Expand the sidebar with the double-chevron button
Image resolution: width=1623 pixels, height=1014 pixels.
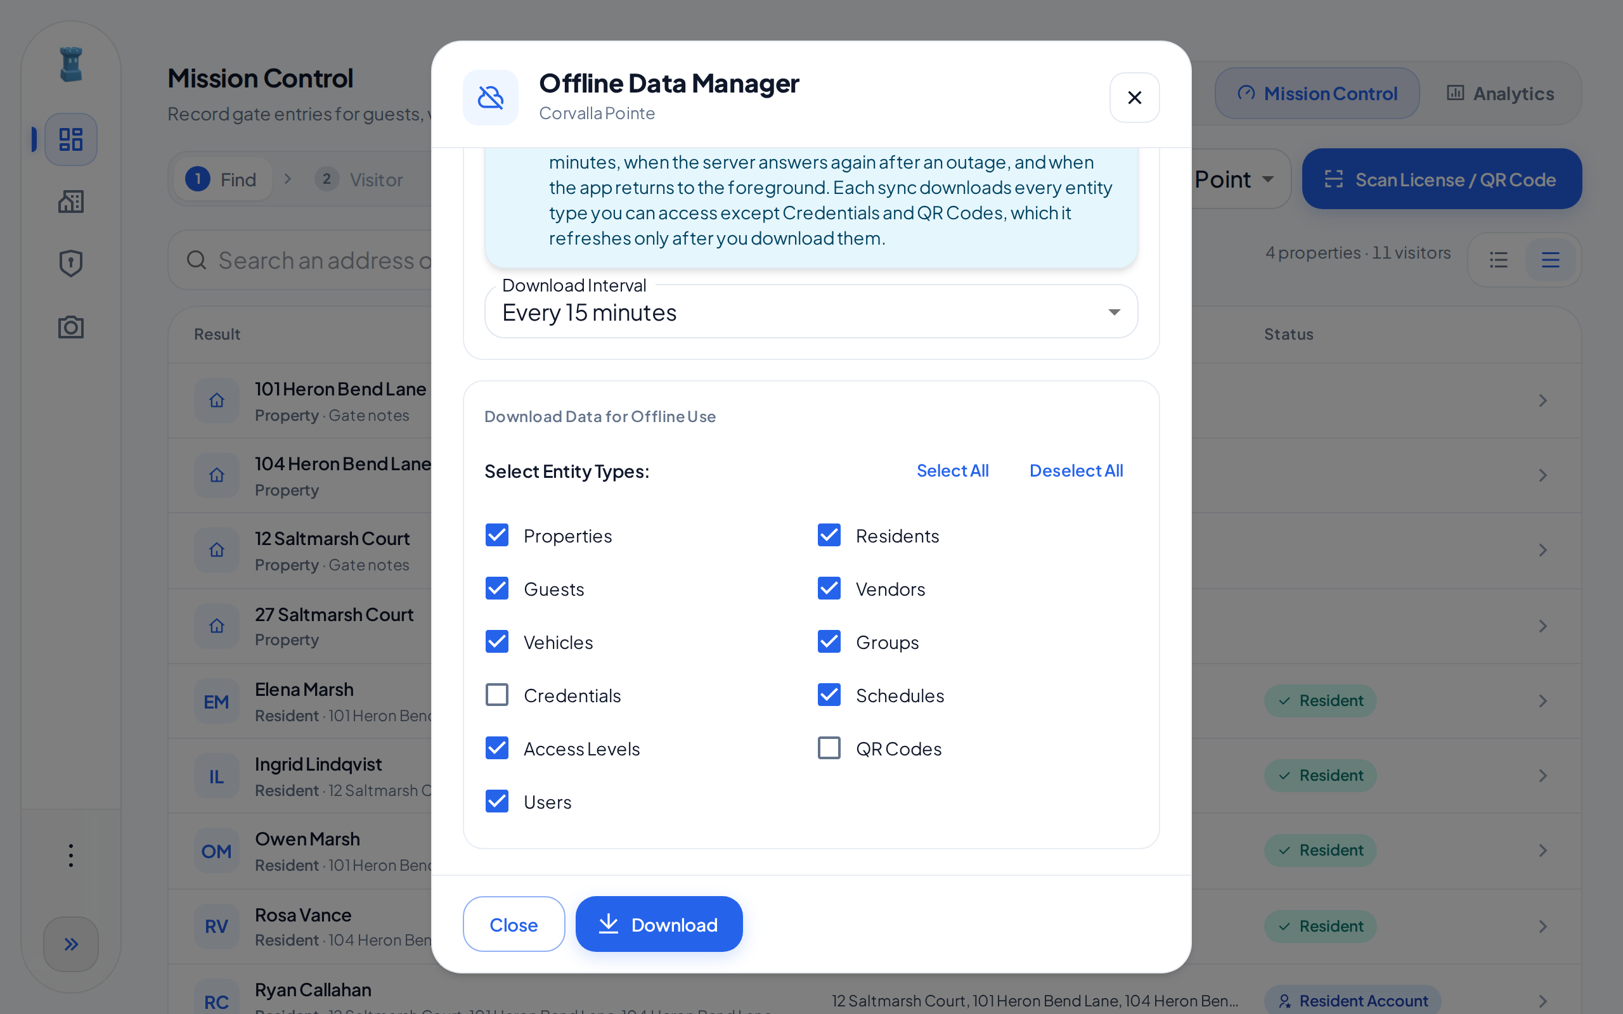tap(71, 944)
